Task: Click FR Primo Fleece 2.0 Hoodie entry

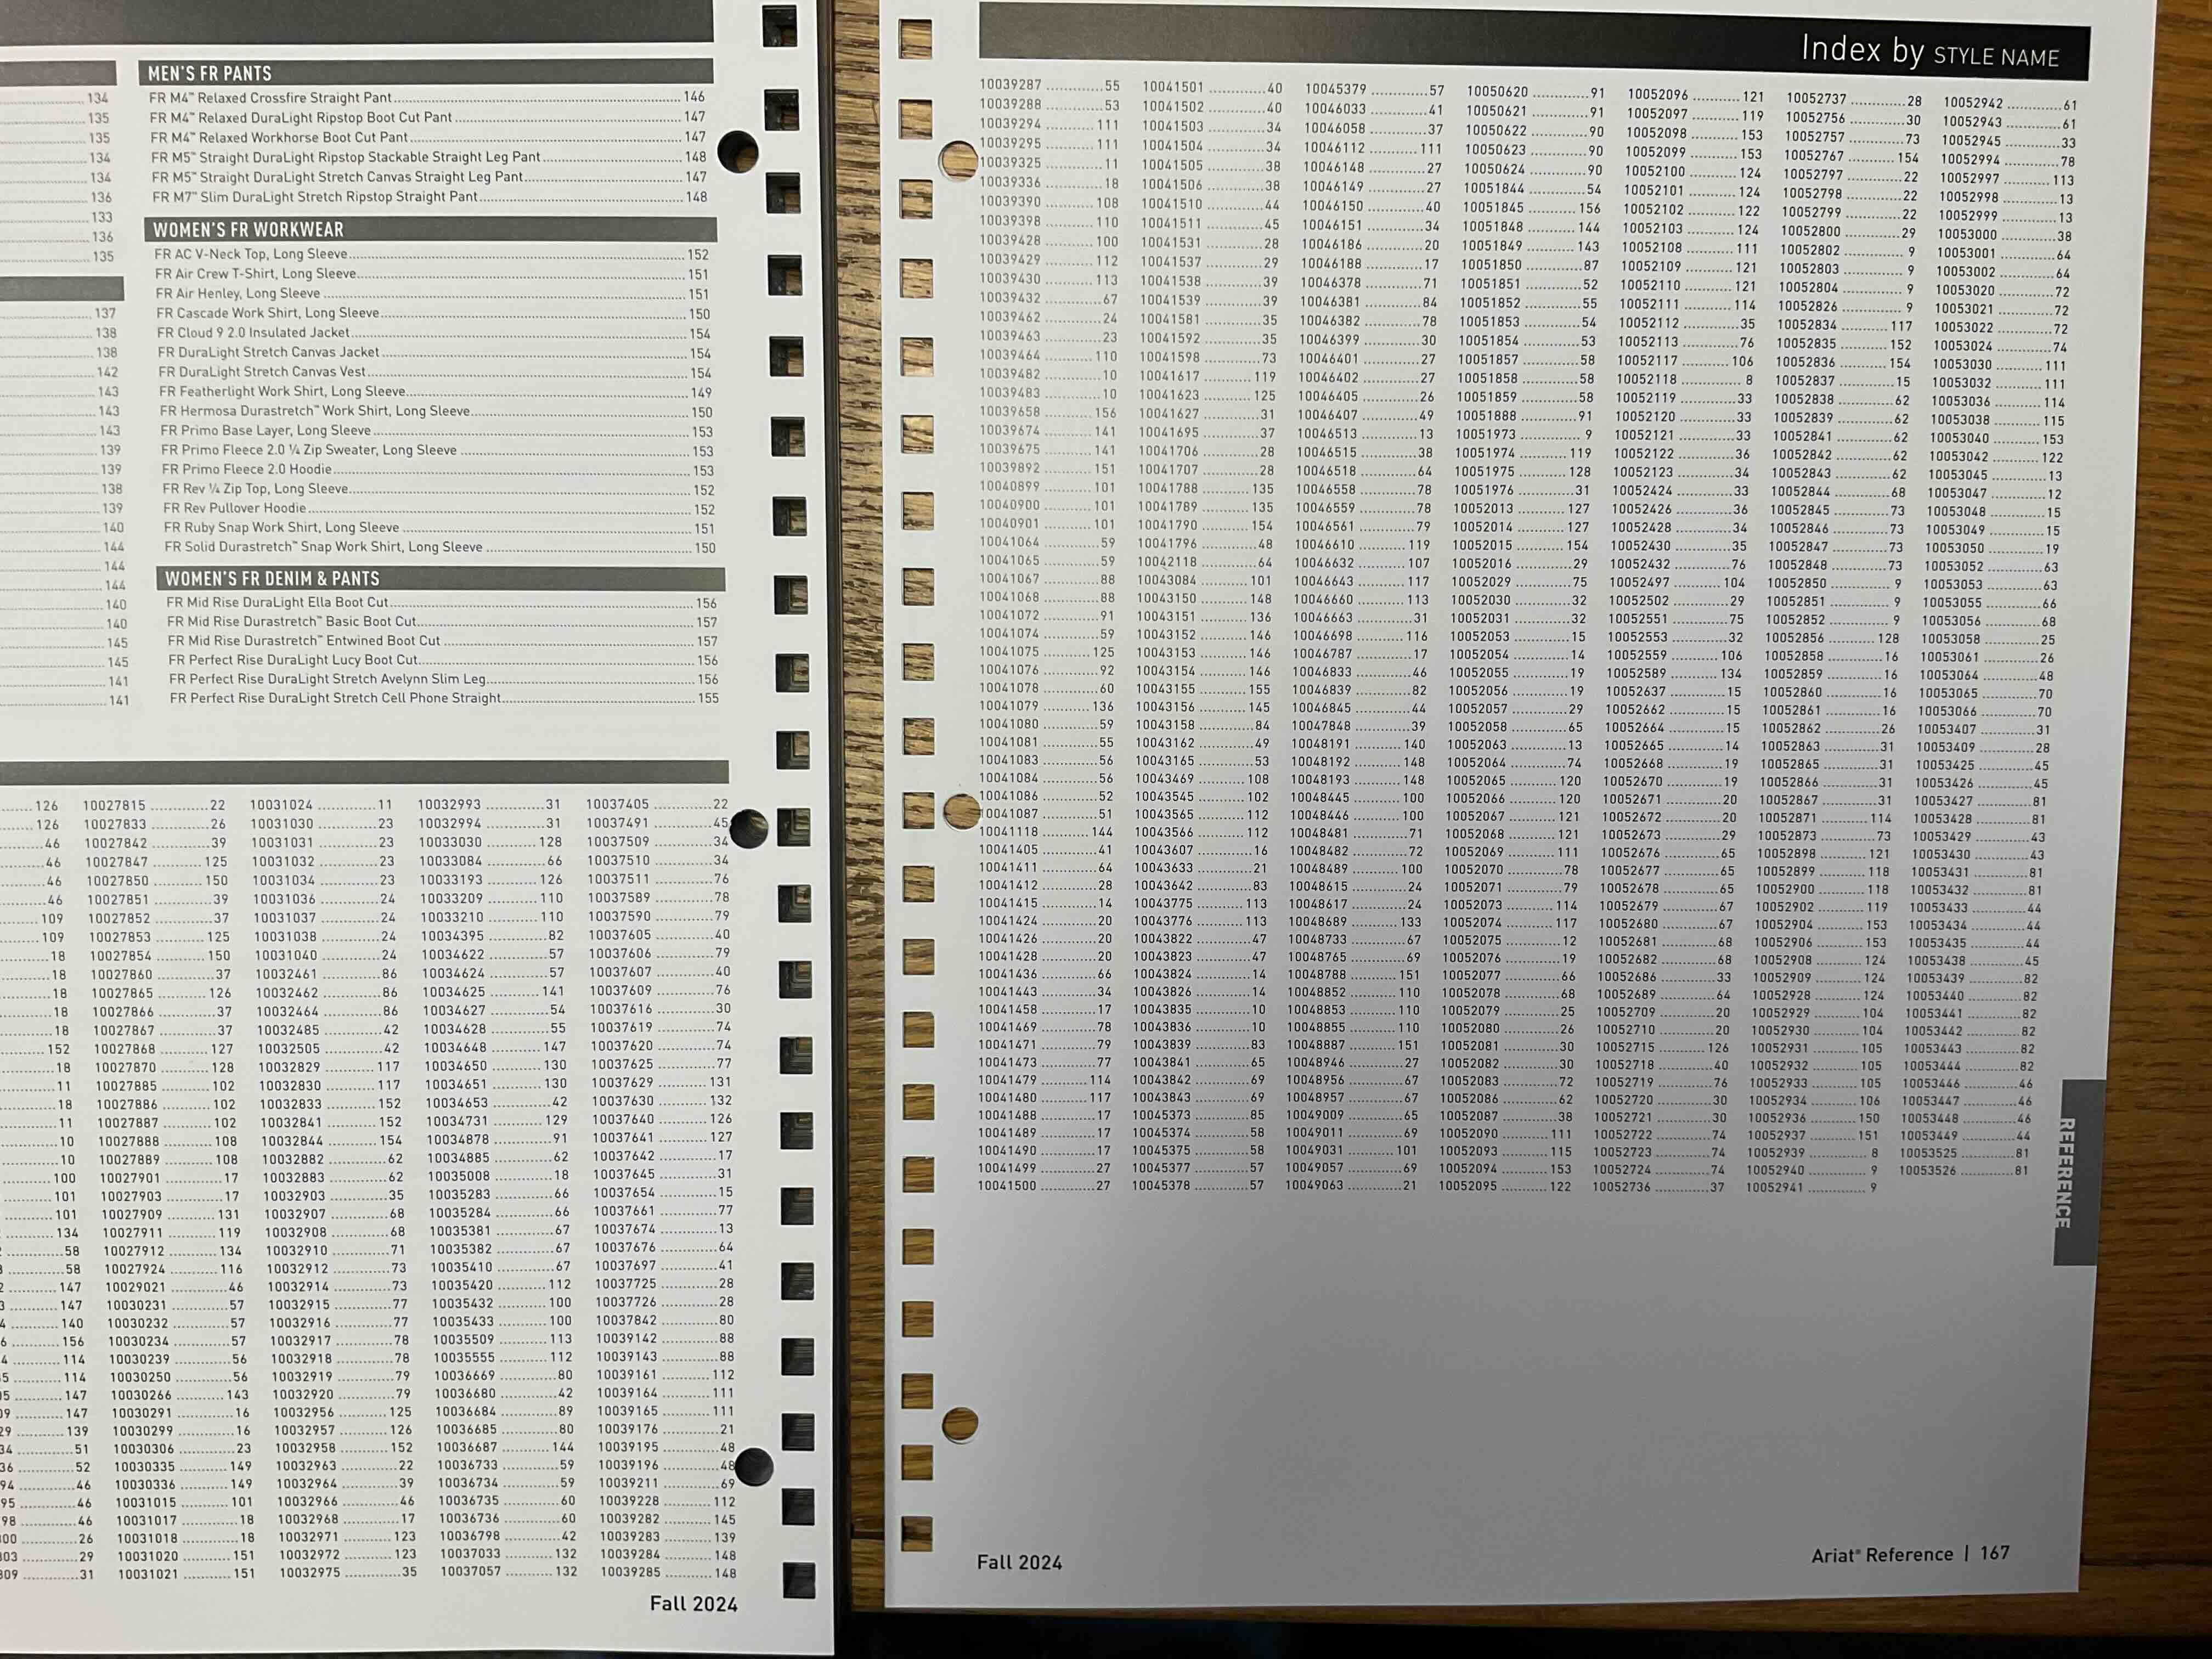Action: (x=247, y=470)
